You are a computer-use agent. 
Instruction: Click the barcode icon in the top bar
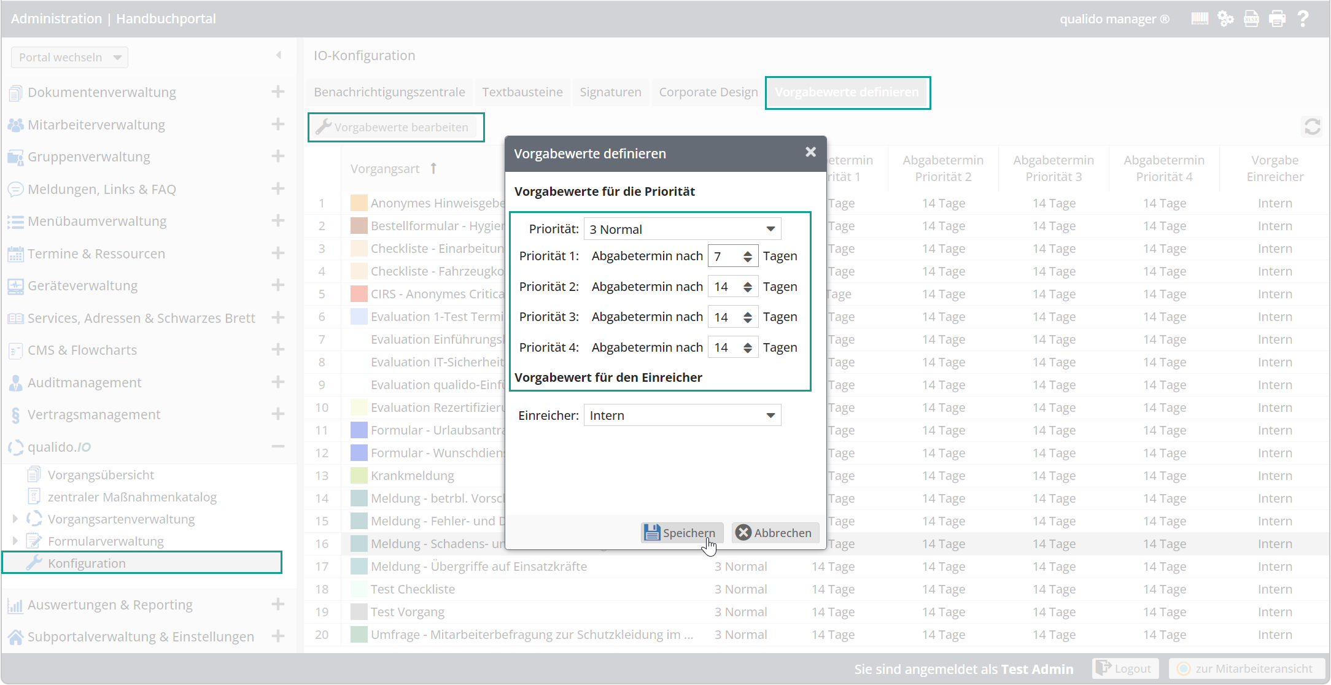(x=1200, y=18)
